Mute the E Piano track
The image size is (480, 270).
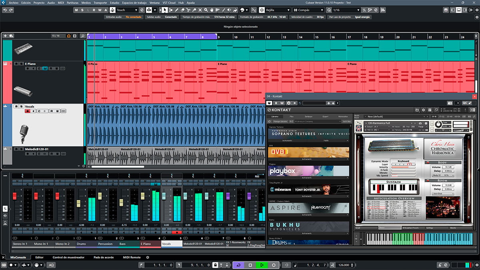click(x=16, y=64)
